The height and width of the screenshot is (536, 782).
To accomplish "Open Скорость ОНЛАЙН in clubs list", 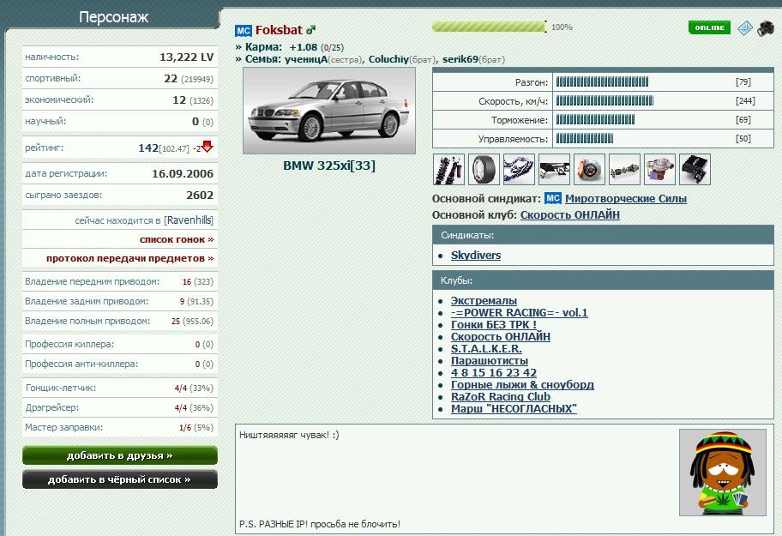I will point(501,336).
